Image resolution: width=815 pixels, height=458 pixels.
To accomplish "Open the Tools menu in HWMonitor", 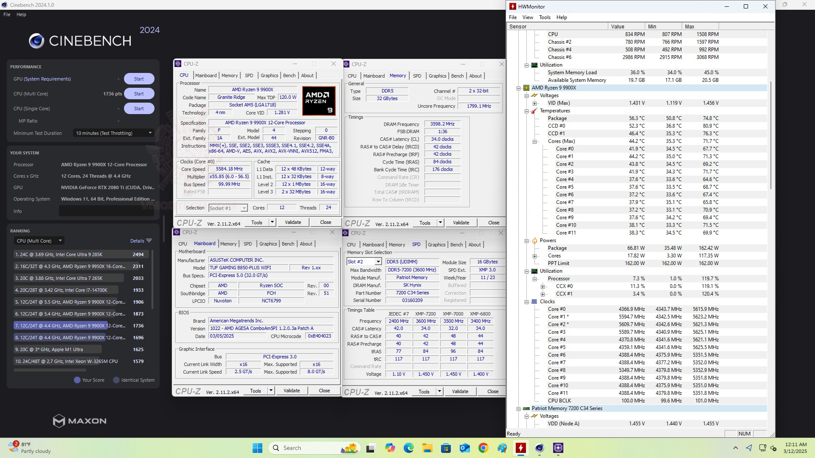I will coord(545,17).
